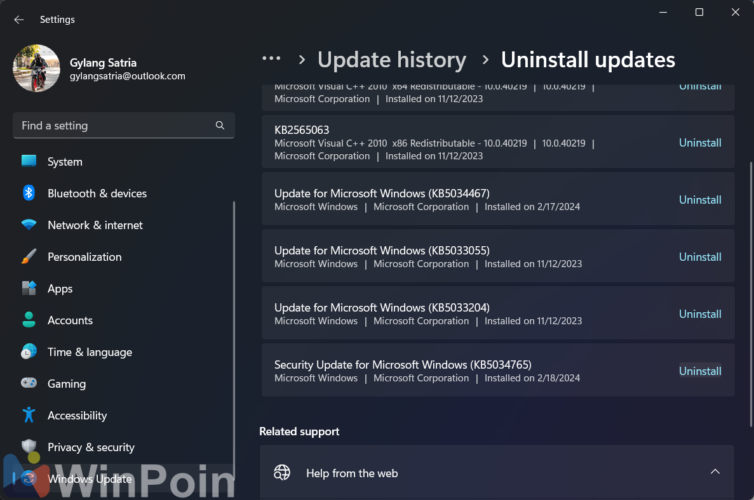Image resolution: width=754 pixels, height=500 pixels.
Task: Click Uninstall for KB5033055
Action: click(700, 257)
